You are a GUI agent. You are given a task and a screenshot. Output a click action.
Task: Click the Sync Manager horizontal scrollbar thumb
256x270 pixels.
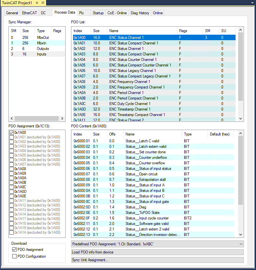coord(37,119)
